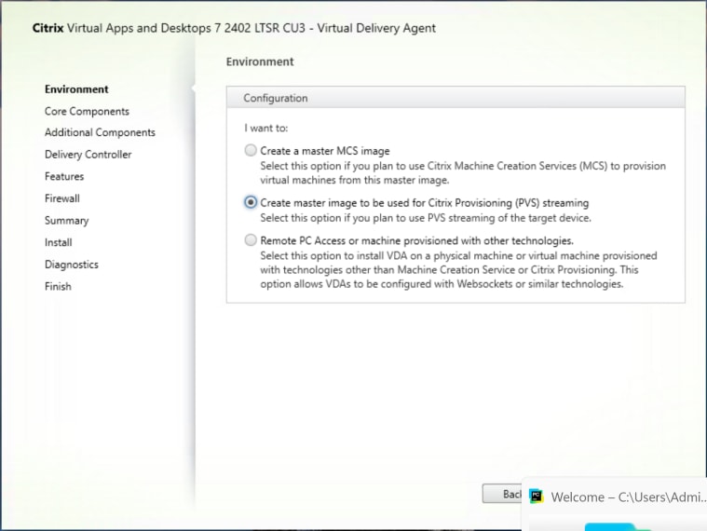
Task: Select the Citrix Provisioning (PVS) streaming option
Action: click(251, 202)
